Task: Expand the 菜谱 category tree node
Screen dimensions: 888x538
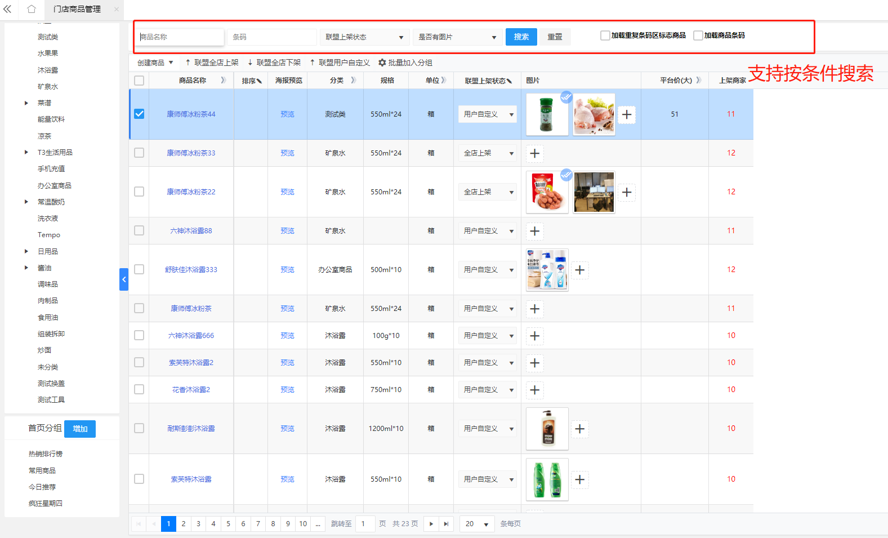Action: pos(26,103)
